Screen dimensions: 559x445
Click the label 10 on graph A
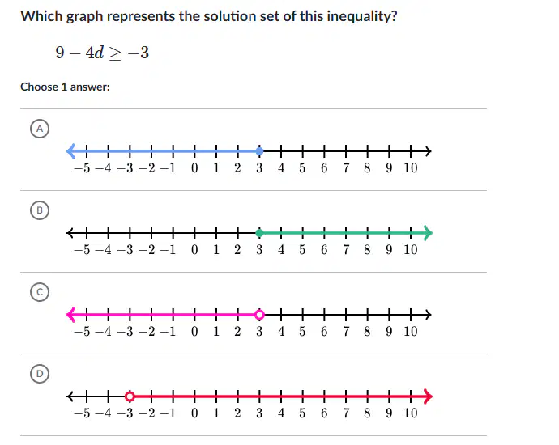point(410,167)
